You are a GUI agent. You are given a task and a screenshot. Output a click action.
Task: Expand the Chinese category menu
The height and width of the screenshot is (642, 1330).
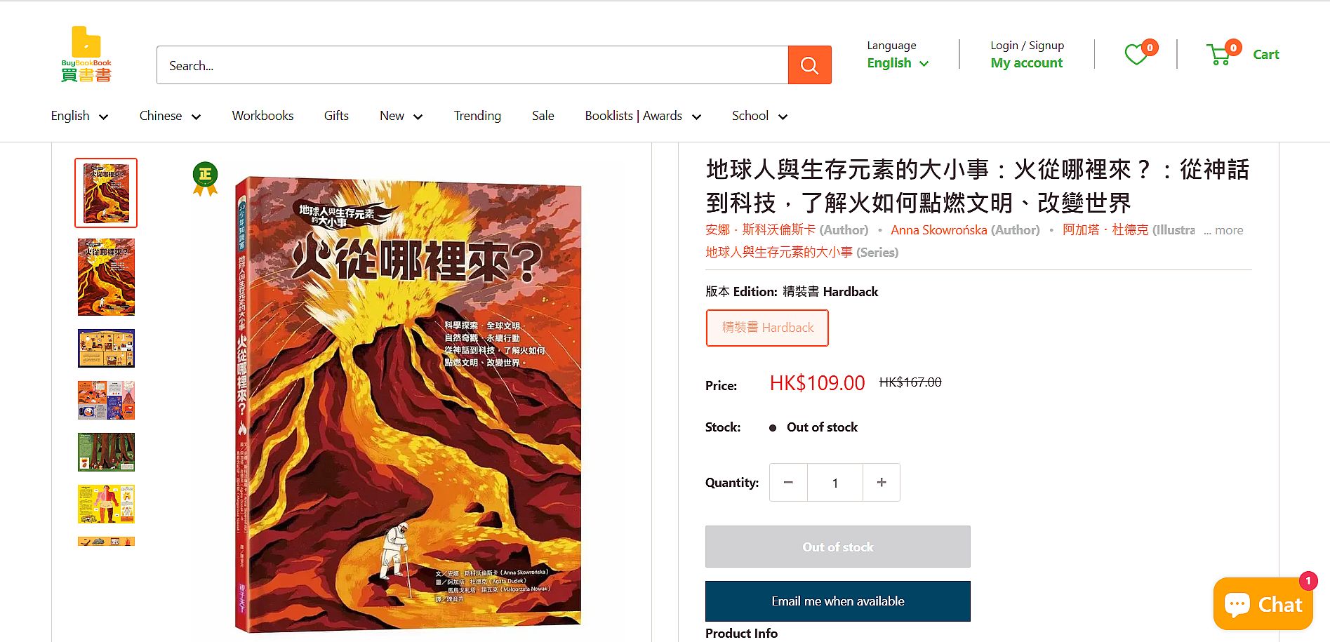pyautogui.click(x=170, y=116)
